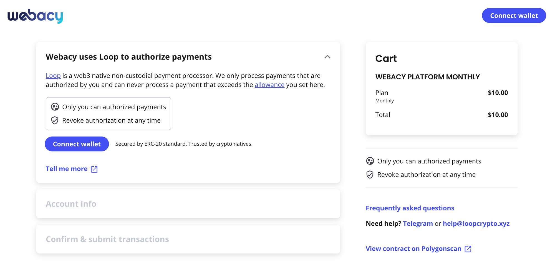This screenshot has height=277, width=555.
Task: Open the Tell me more link
Action: point(67,169)
